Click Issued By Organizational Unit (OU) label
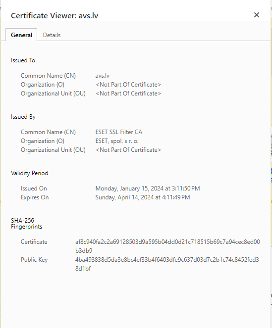 (x=53, y=150)
